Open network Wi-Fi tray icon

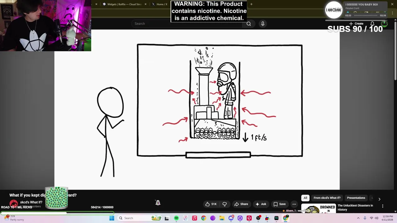pyautogui.click(x=371, y=218)
